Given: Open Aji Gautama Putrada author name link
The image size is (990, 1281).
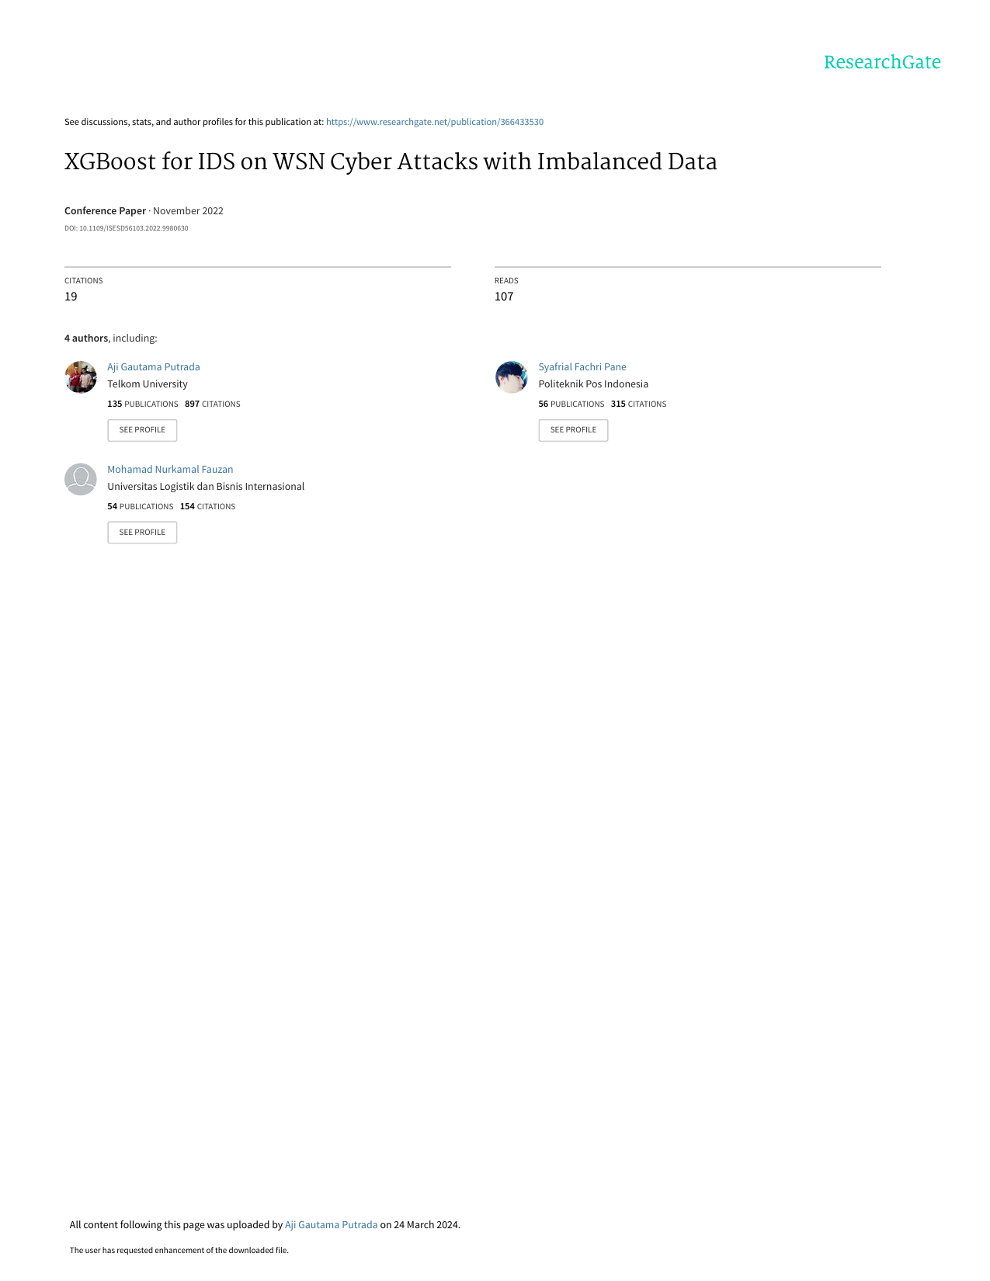Looking at the screenshot, I should point(154,367).
